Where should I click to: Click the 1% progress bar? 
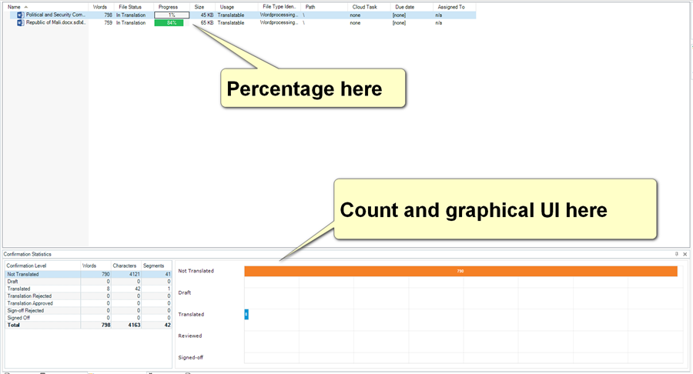[172, 15]
